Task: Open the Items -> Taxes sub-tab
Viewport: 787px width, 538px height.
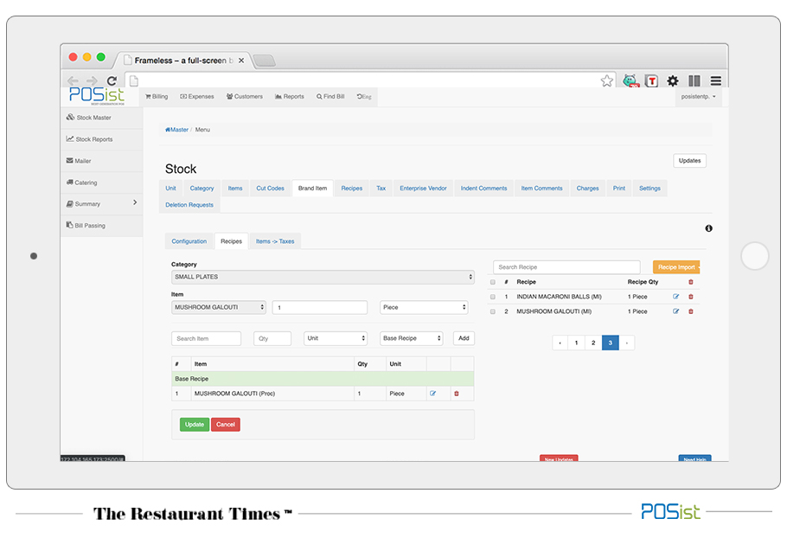Action: pos(275,241)
